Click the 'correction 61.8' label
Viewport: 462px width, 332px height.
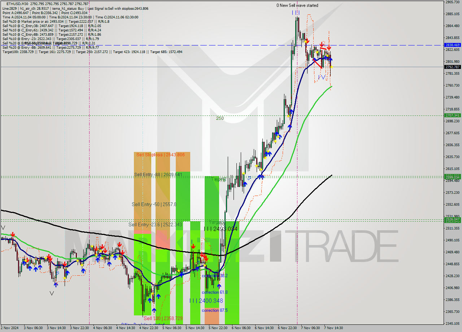coord(215,292)
